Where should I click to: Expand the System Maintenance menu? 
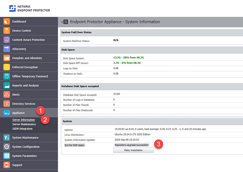25,137
